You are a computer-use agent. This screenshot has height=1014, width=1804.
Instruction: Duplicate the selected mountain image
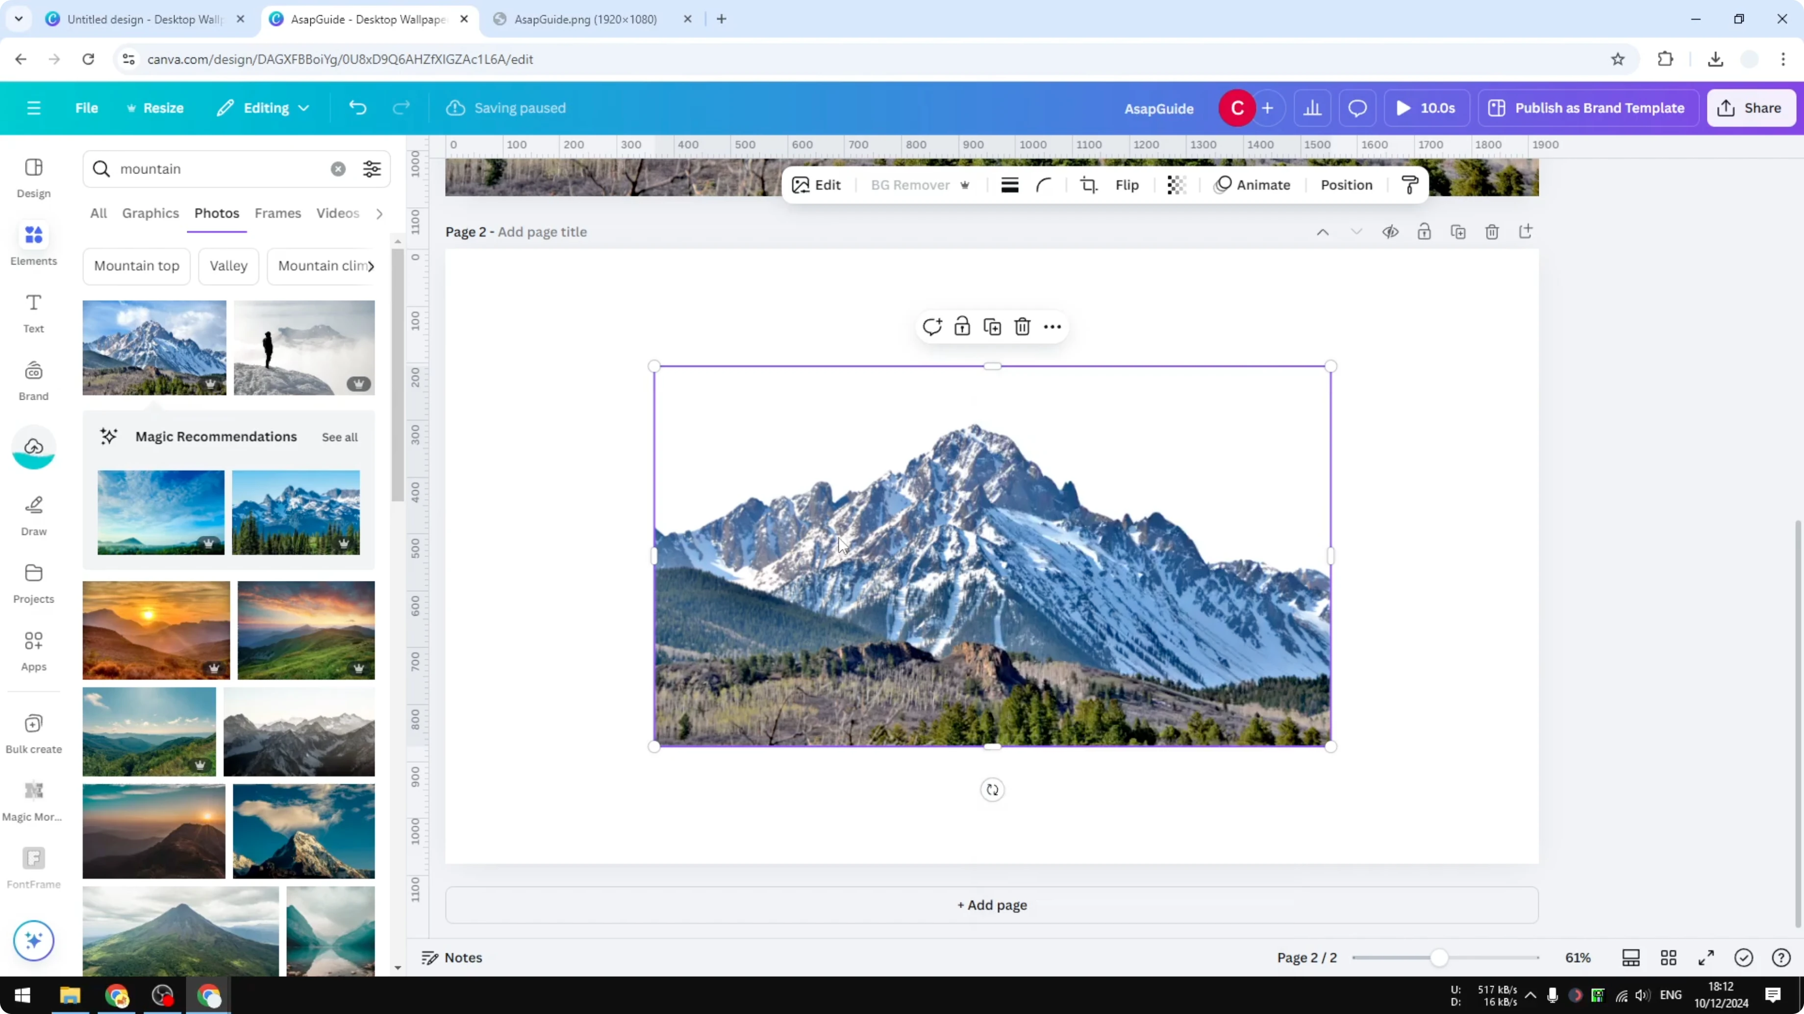point(992,326)
